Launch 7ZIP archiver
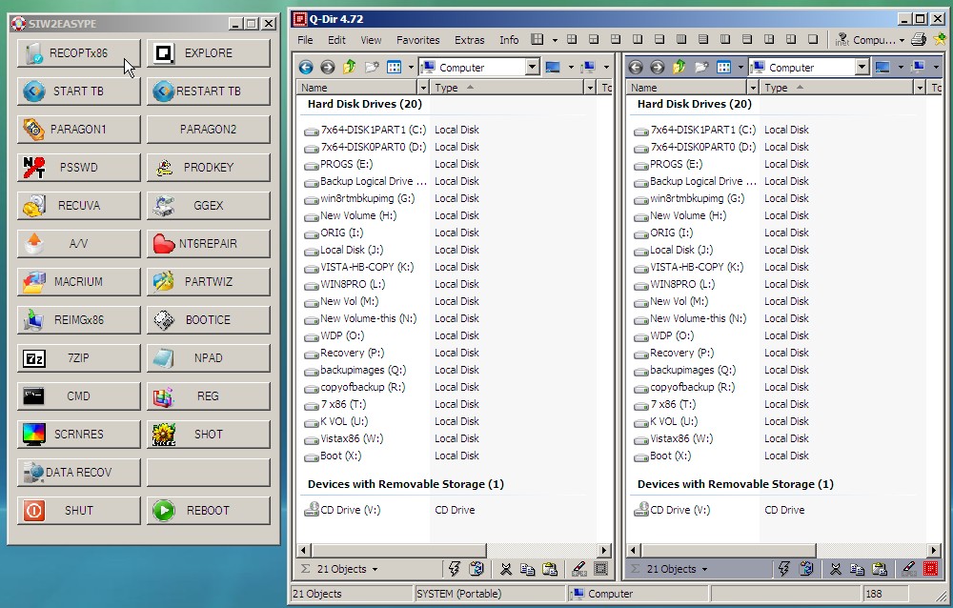The image size is (953, 608). [x=78, y=358]
